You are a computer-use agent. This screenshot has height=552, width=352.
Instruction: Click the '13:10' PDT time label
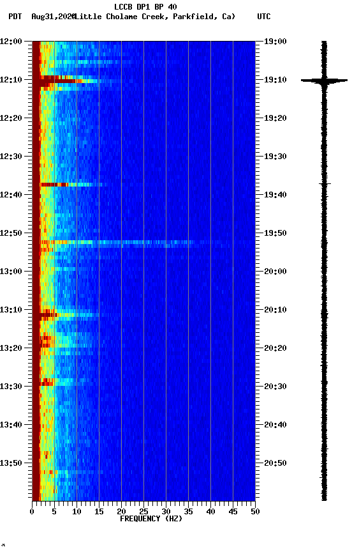11,310
